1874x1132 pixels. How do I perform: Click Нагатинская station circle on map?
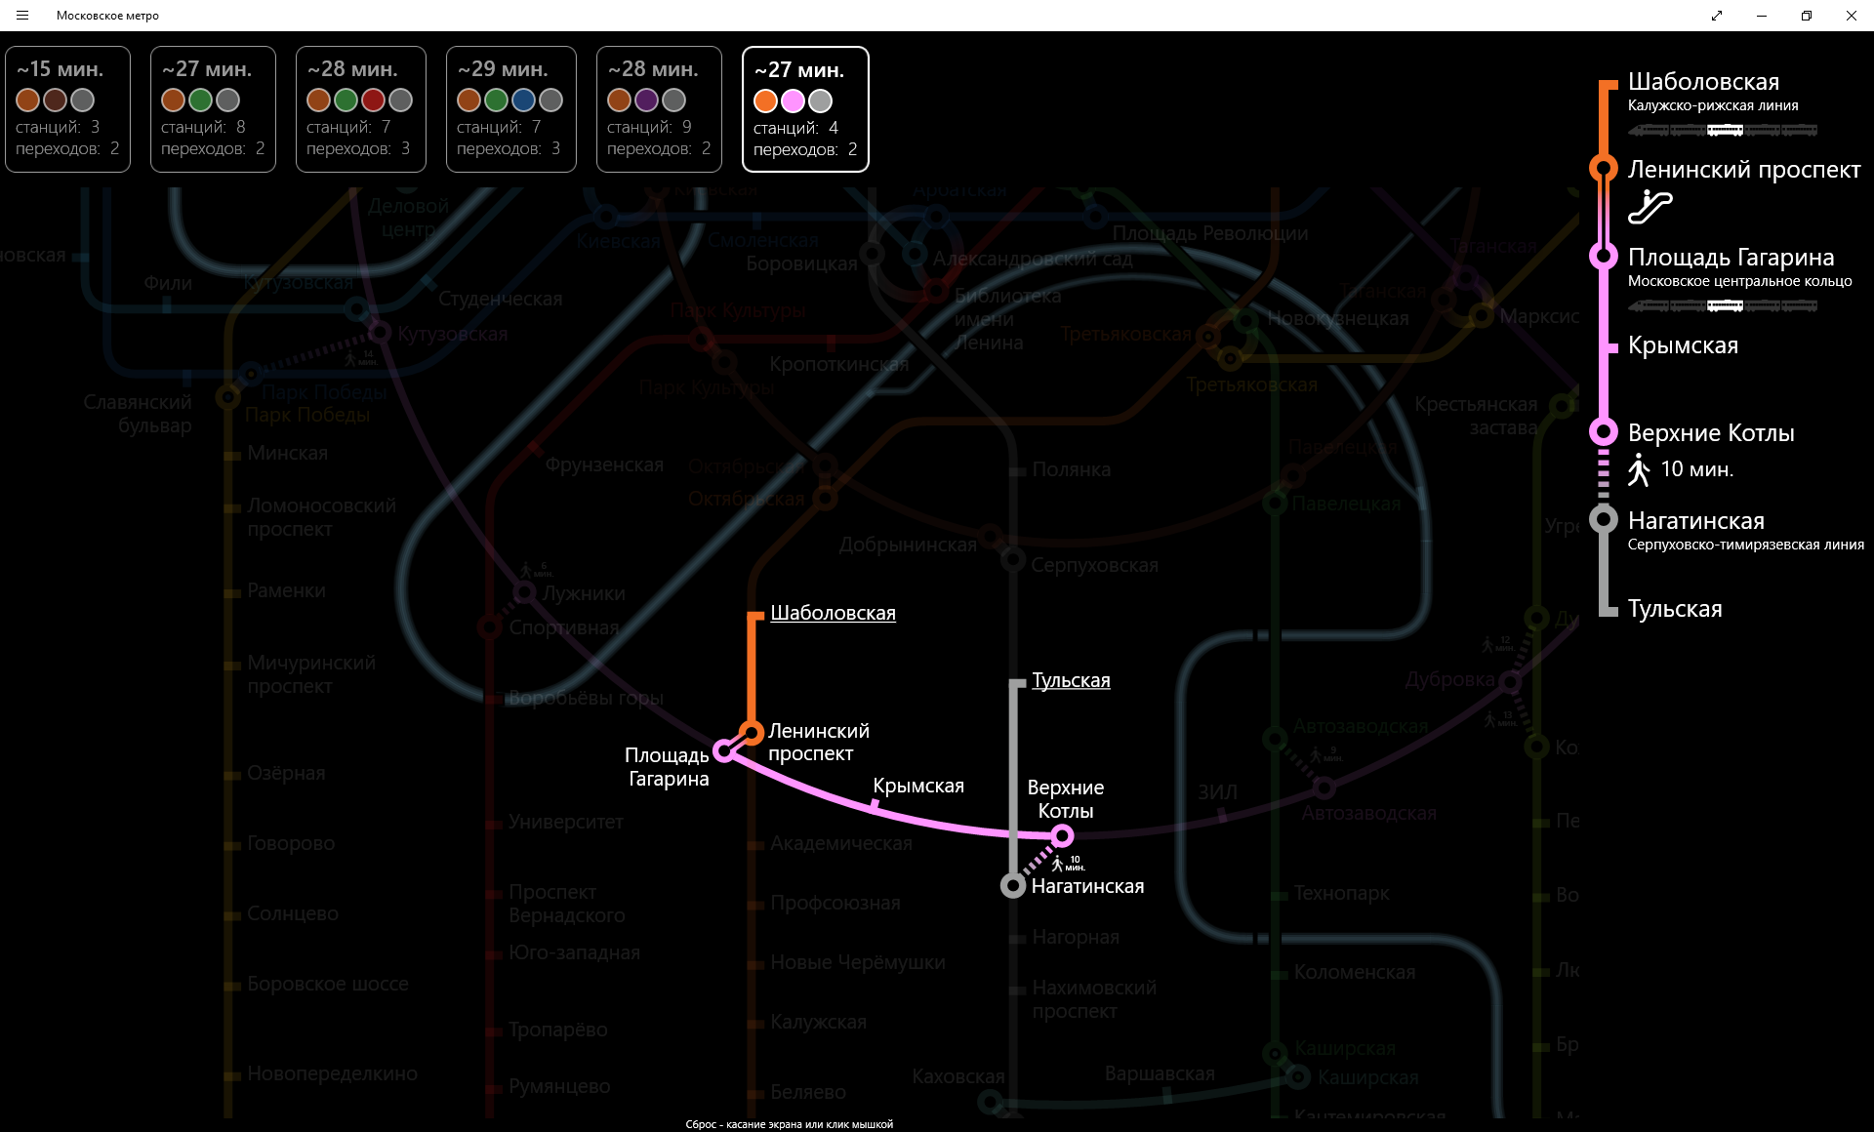point(1013,885)
